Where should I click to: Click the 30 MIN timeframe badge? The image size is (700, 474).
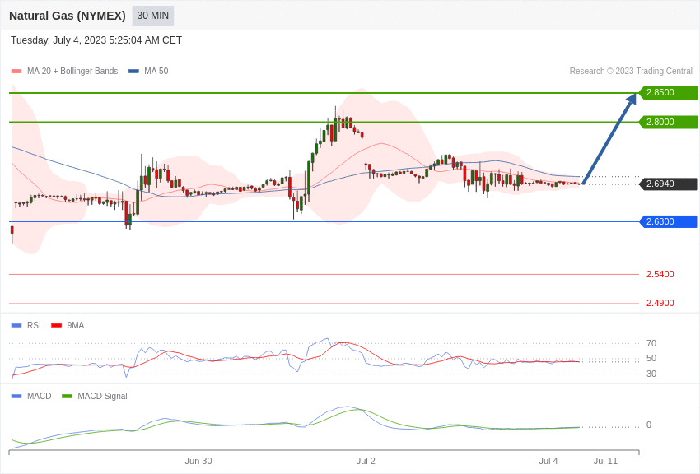(x=152, y=16)
